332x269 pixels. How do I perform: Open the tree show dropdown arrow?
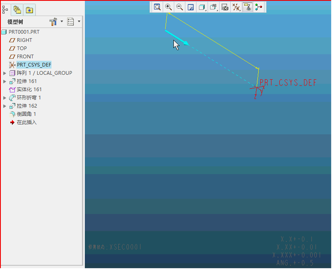(79, 21)
